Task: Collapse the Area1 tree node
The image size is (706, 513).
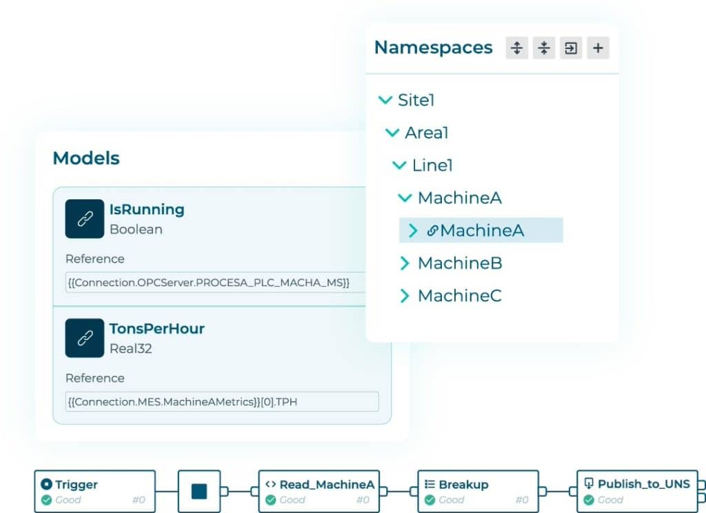Action: click(392, 132)
